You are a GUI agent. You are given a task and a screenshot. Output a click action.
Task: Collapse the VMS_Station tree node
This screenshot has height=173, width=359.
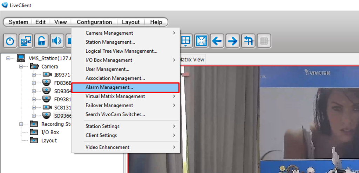tap(8, 58)
